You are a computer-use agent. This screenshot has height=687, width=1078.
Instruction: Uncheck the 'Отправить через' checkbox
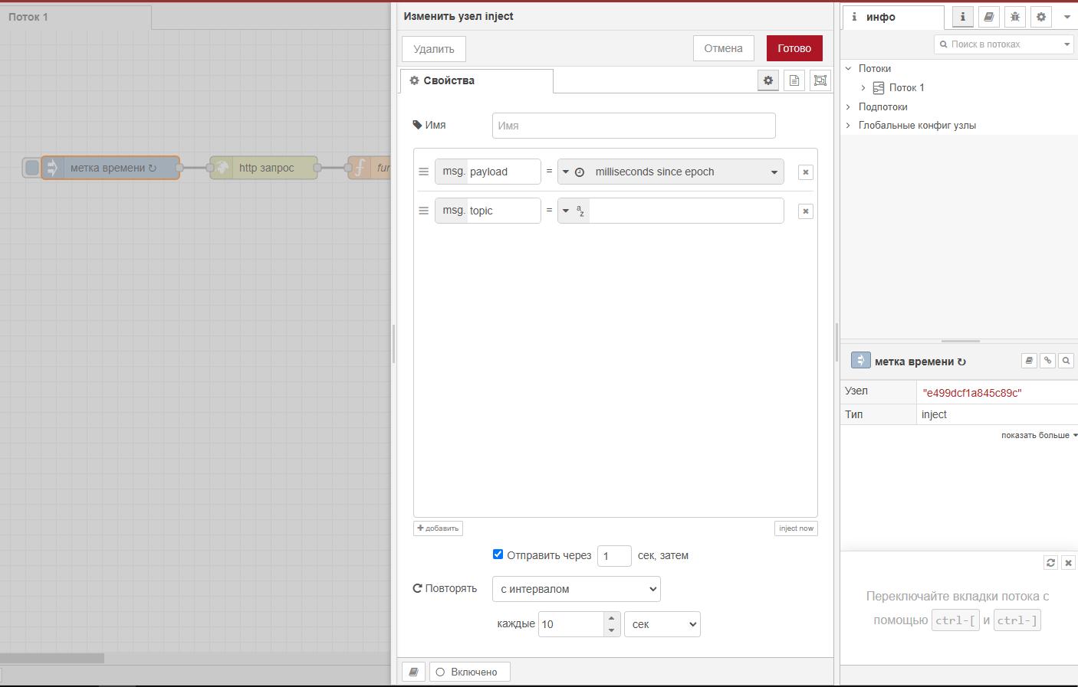tap(498, 555)
